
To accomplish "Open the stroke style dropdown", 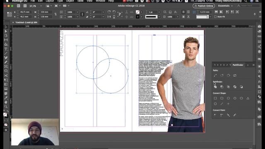I will click(159, 17).
